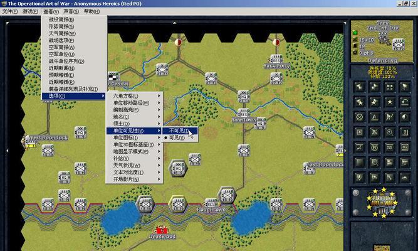Click the circled X icon button
418x251 pixels.
tap(359, 117)
